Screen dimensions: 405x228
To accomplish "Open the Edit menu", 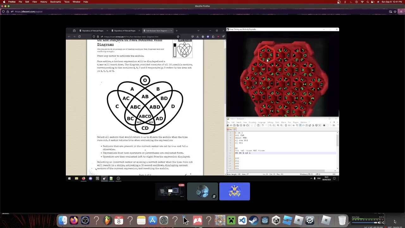I will click(x=27, y=2).
